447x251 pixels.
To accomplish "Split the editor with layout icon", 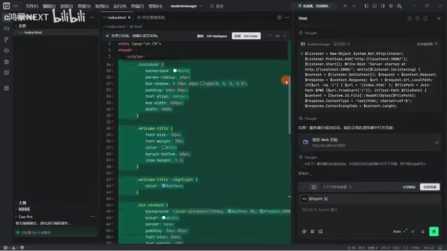I will coord(279,17).
